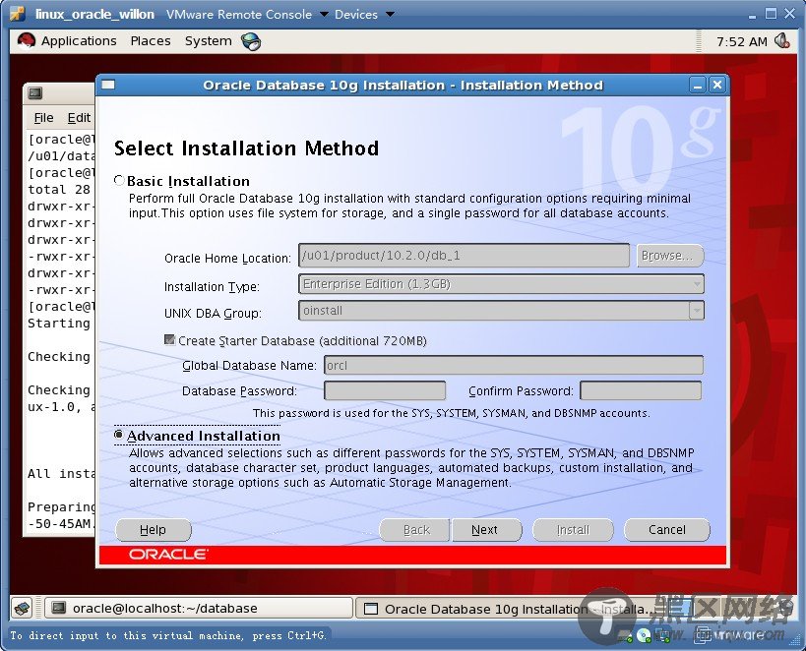Click the VMware Remote Console app icon
The height and width of the screenshot is (651, 806).
pos(17,14)
